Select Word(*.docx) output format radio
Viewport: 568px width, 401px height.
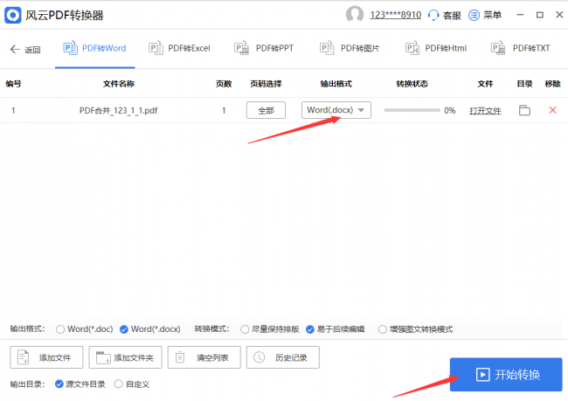pos(124,329)
